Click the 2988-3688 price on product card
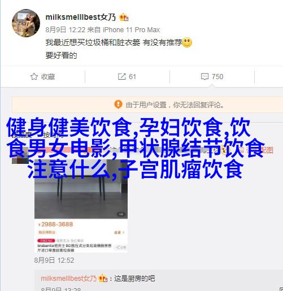This screenshot has width=283, height=291. [x=55, y=224]
